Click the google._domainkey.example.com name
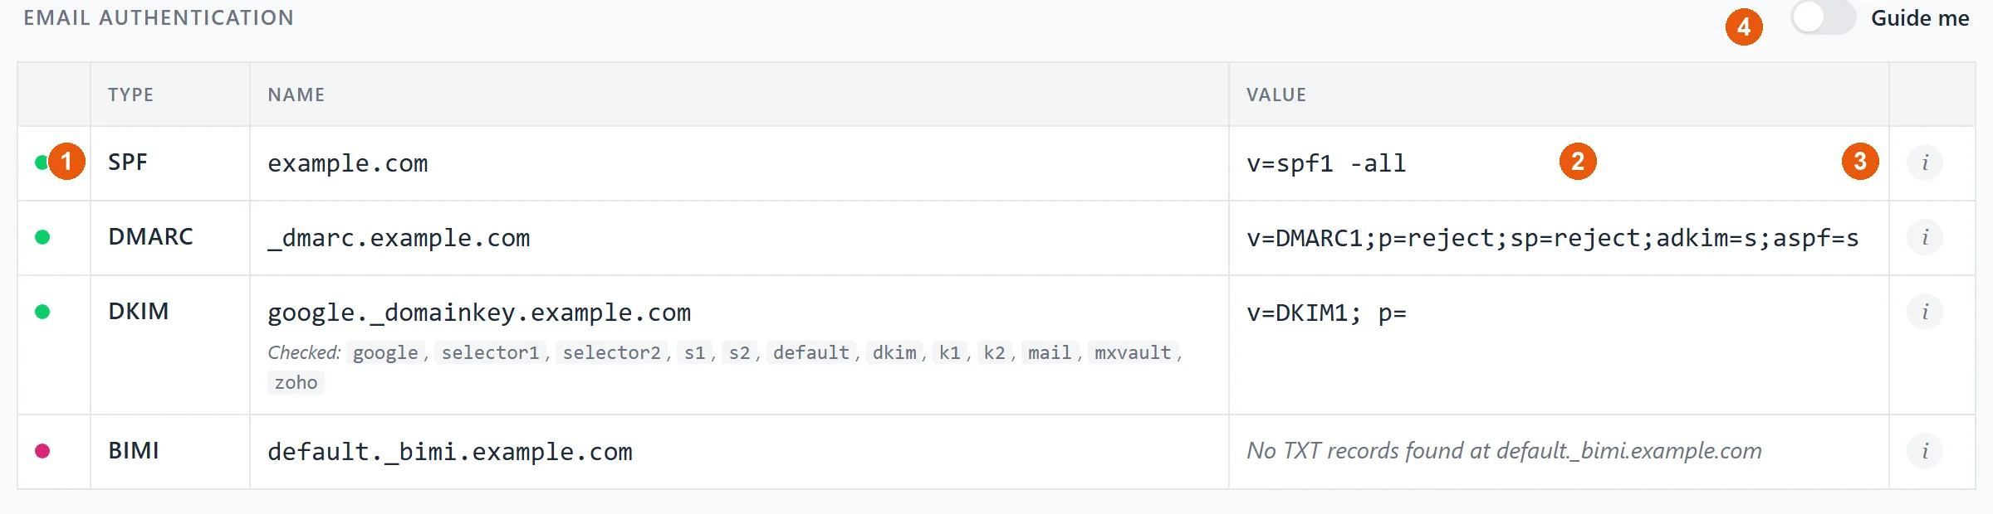This screenshot has width=1993, height=514. click(x=479, y=313)
